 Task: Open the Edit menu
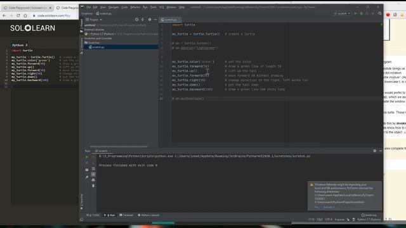point(95,7)
